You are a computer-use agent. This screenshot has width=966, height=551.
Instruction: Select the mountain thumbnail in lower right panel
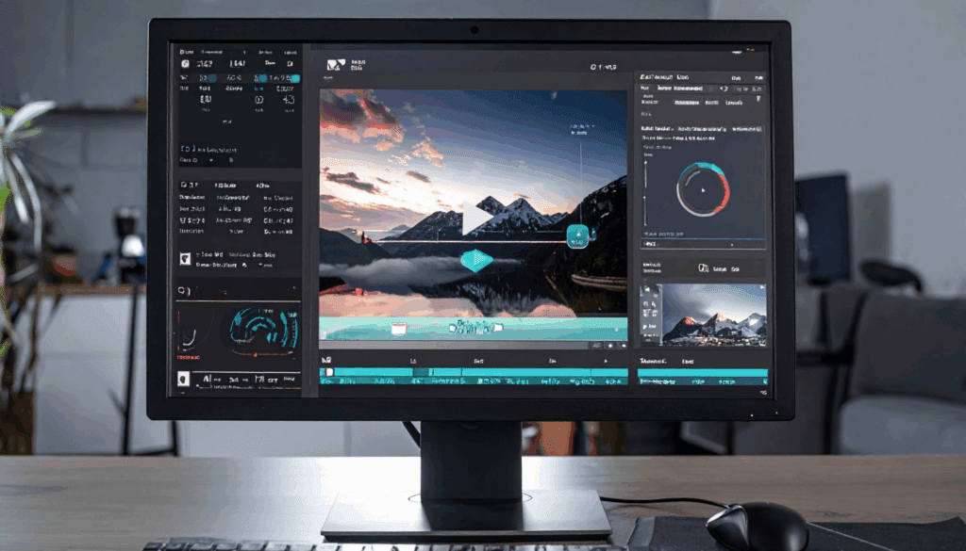coord(716,315)
